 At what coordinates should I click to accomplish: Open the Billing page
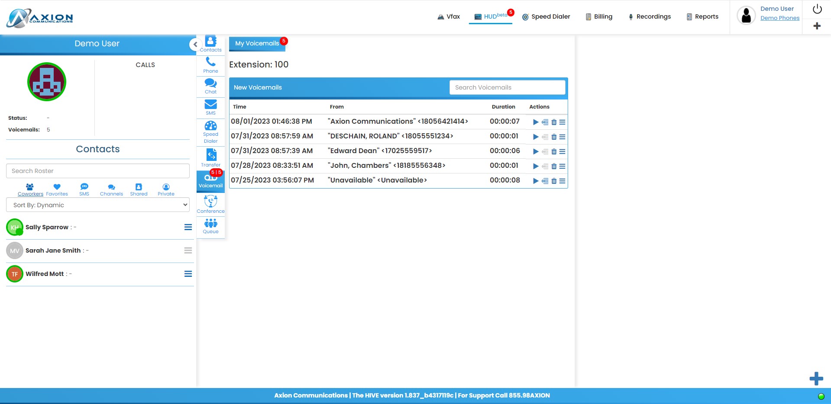tap(599, 17)
